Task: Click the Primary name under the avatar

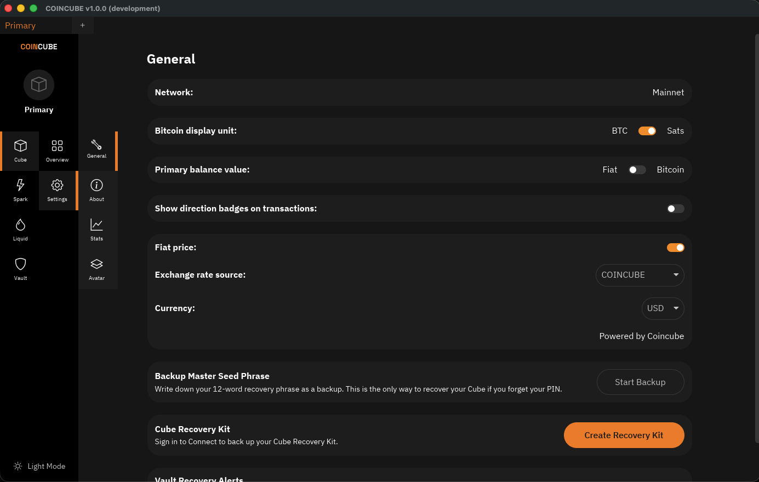Action: (x=39, y=110)
